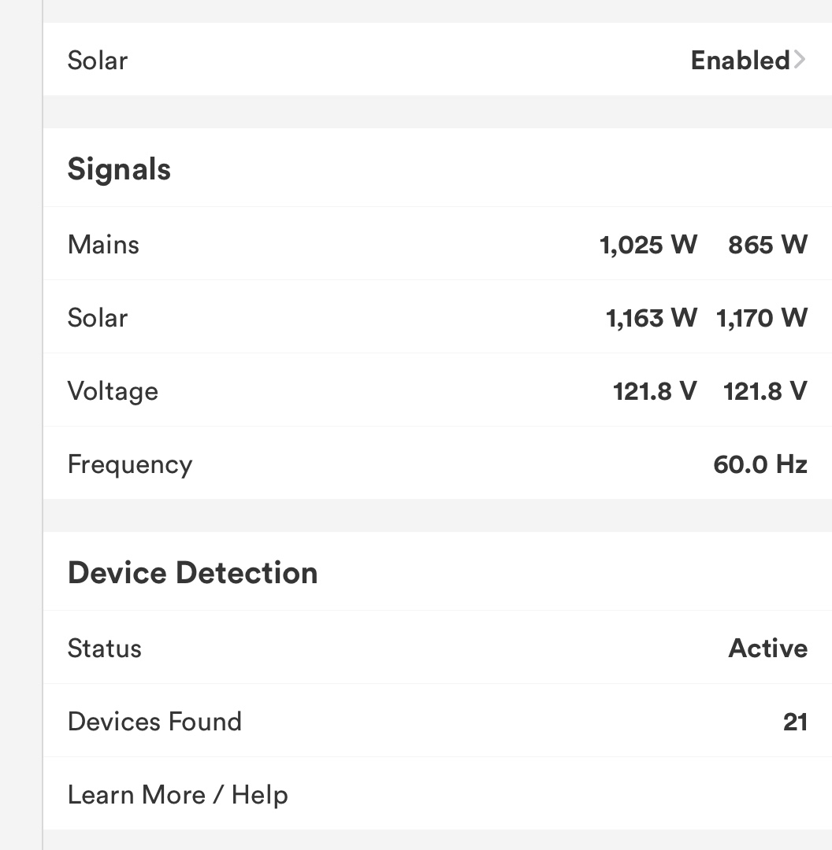
Task: Open the Solar setting chevron next to Enabled
Action: click(x=800, y=60)
